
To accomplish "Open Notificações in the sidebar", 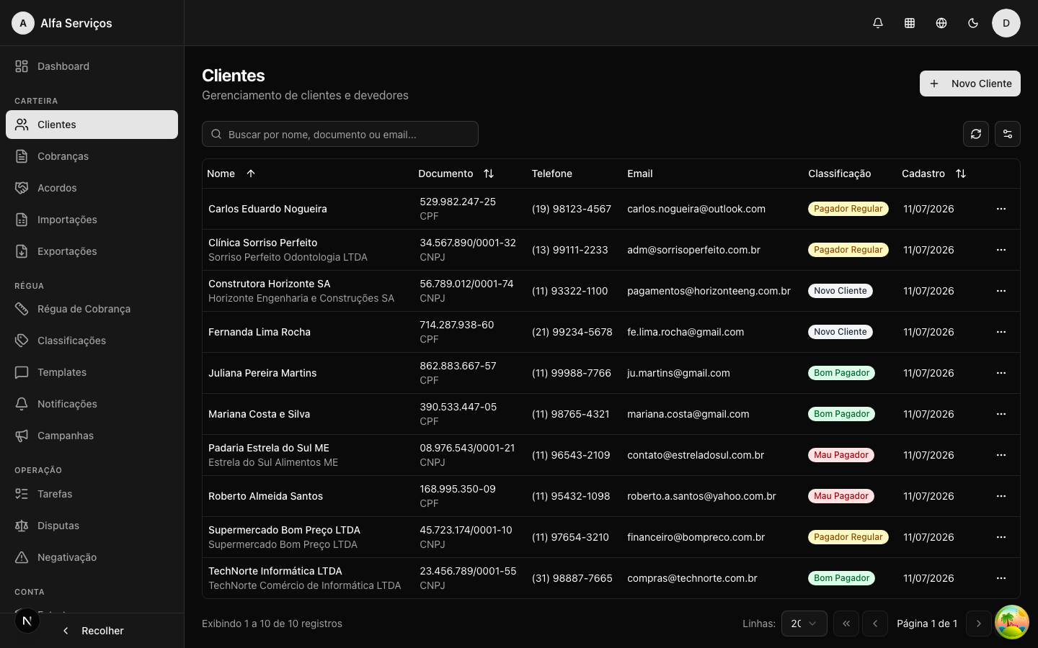I will 92,404.
